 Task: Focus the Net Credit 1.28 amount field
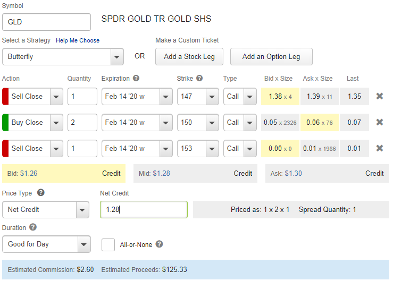click(144, 210)
